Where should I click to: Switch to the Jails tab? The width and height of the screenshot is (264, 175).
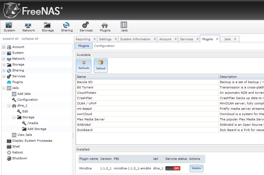(227, 39)
